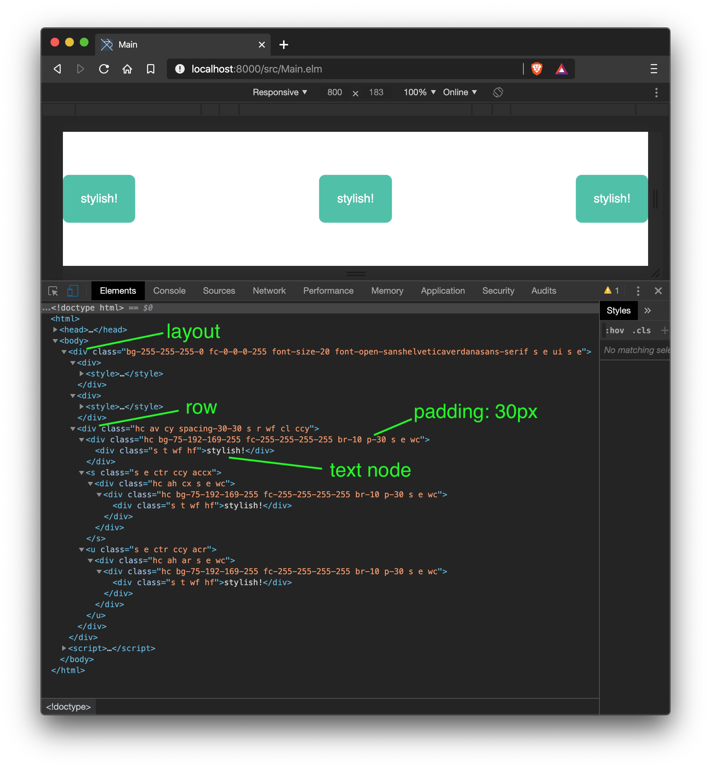
Task: Collapse the s element with accx class
Action: (81, 472)
